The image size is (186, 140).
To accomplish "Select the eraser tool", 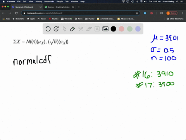I will coord(89,29).
